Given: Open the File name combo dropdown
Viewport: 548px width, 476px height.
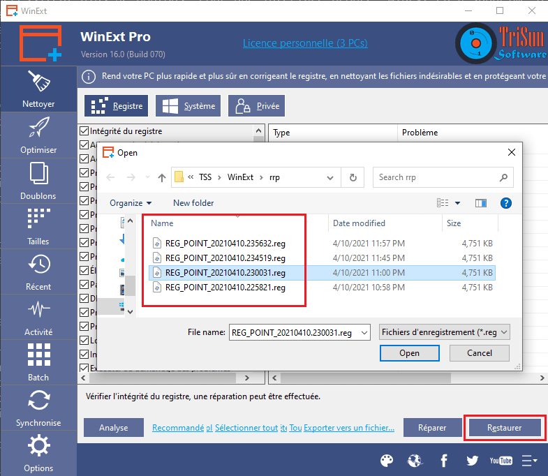Looking at the screenshot, I should coord(364,332).
